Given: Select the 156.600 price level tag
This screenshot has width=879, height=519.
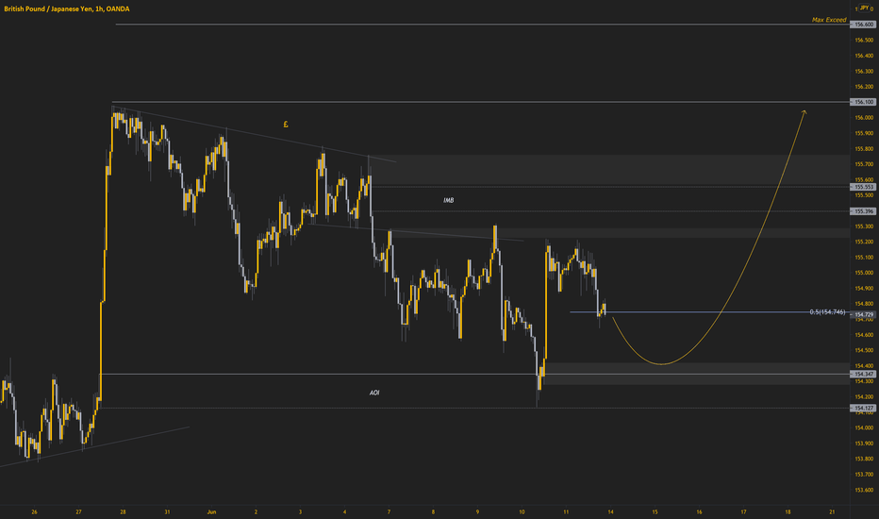Looking at the screenshot, I should pos(863,25).
